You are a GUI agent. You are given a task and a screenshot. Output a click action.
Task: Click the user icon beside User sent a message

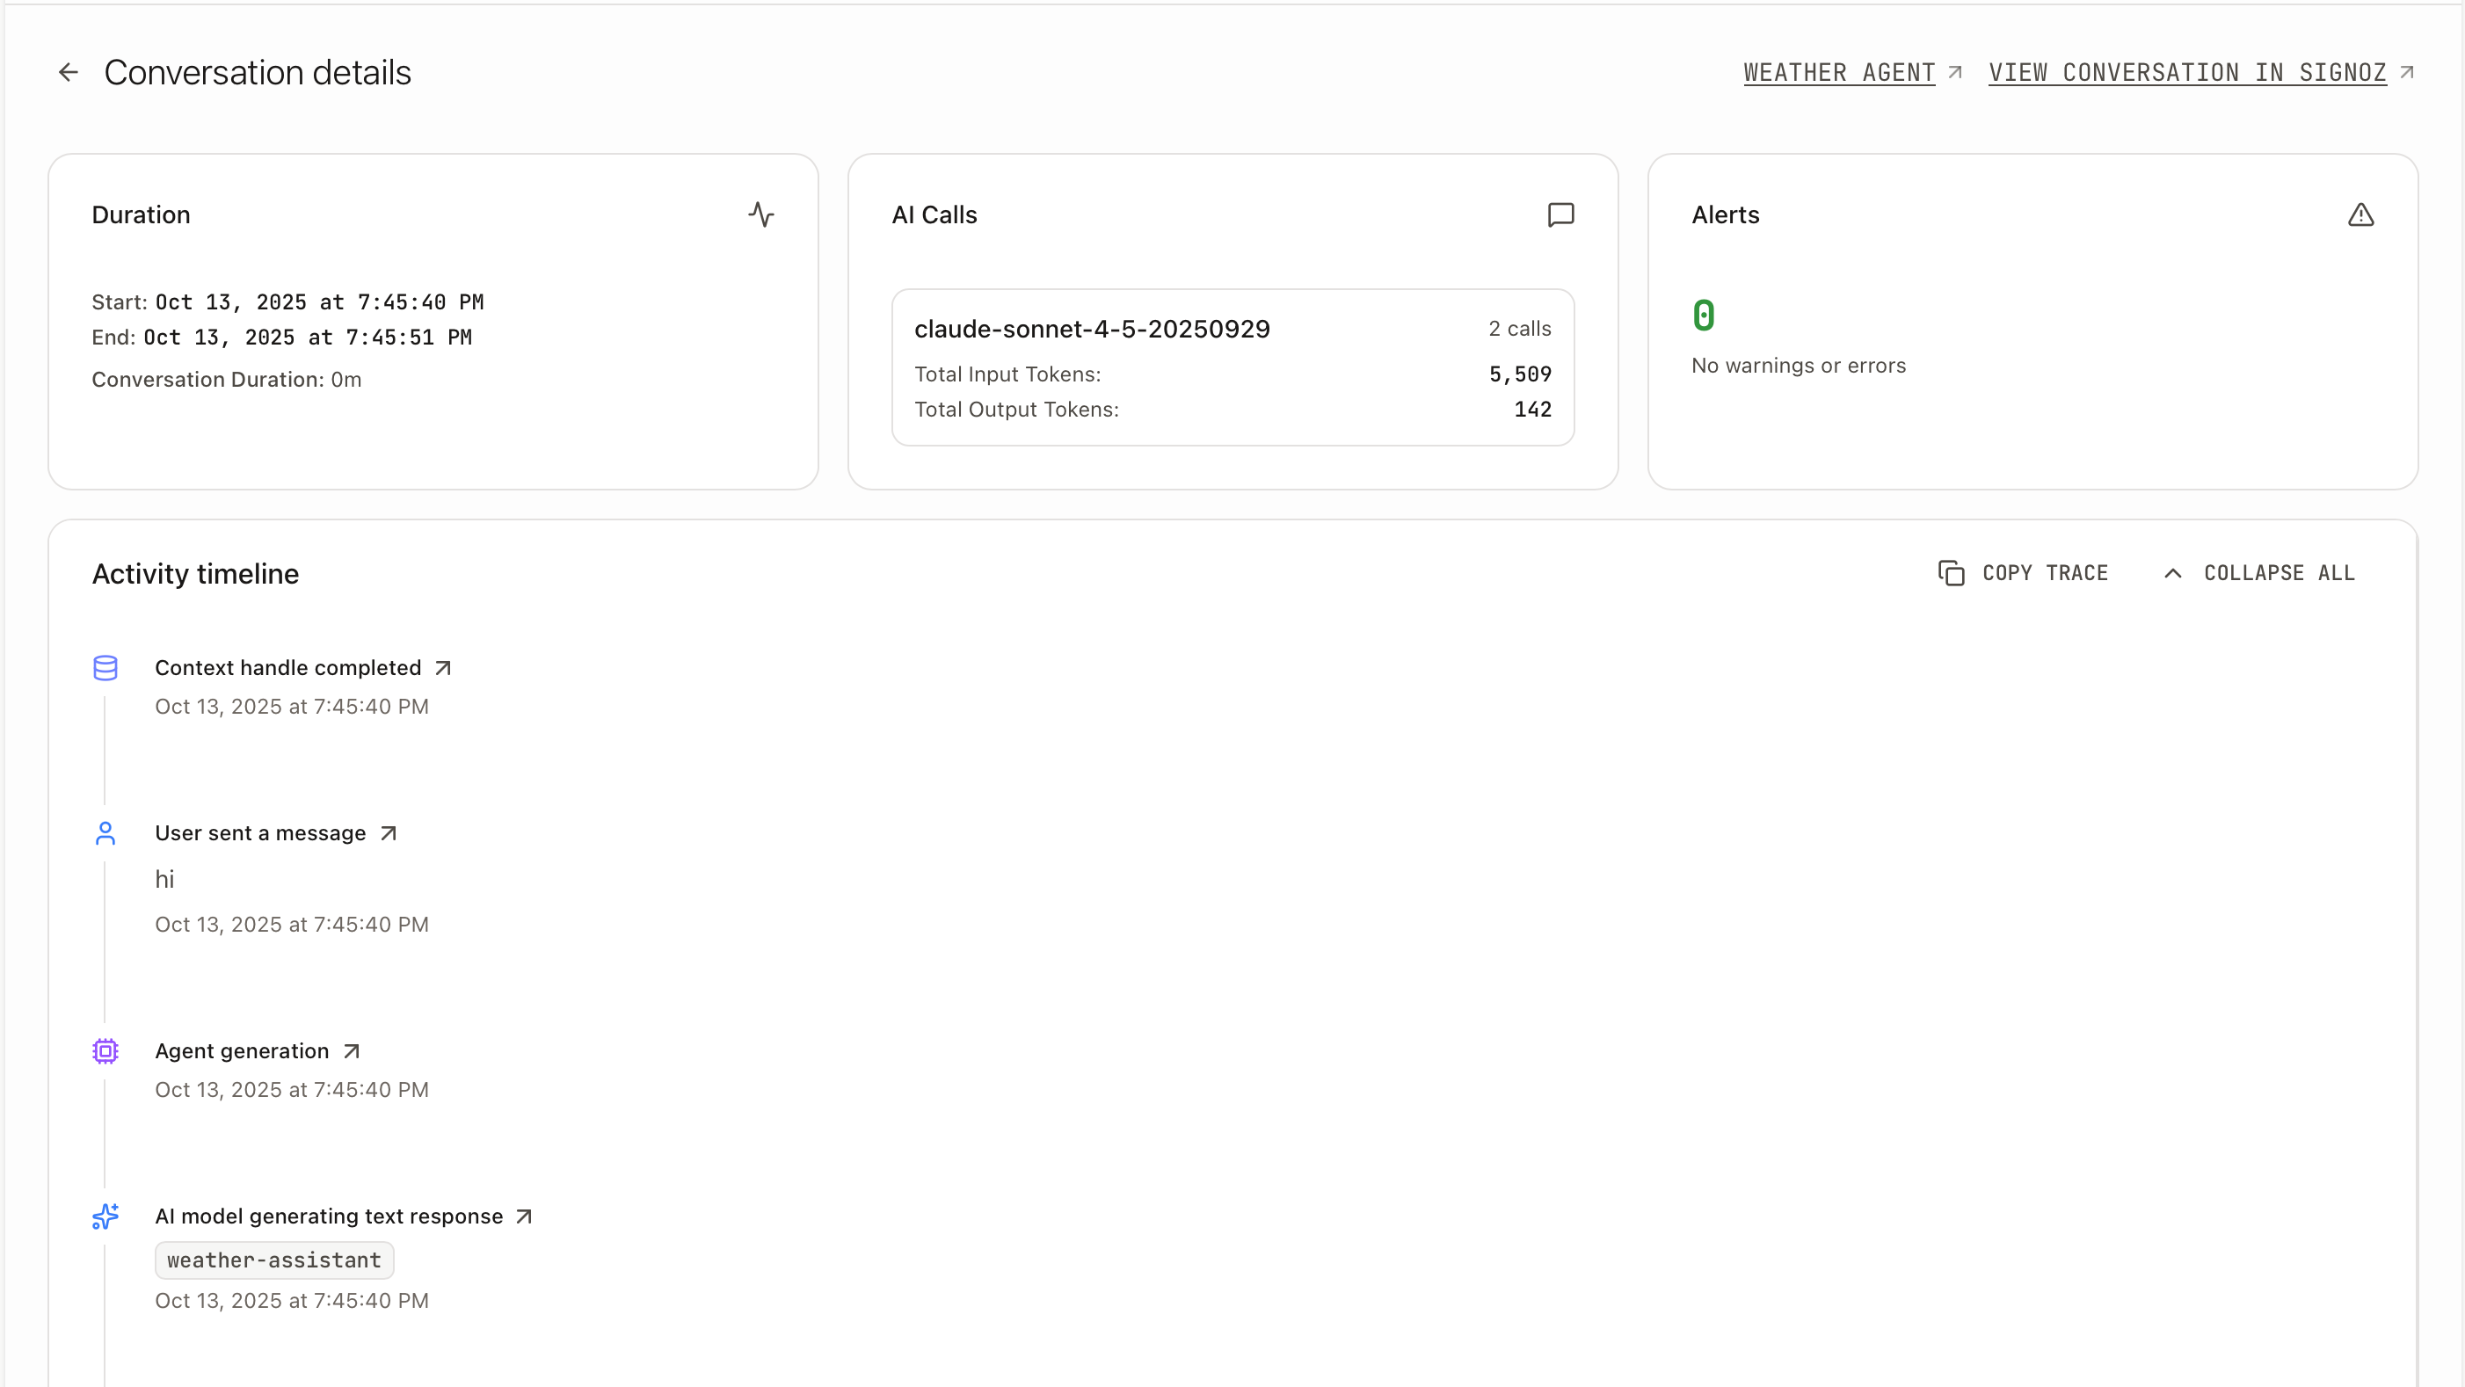(105, 833)
